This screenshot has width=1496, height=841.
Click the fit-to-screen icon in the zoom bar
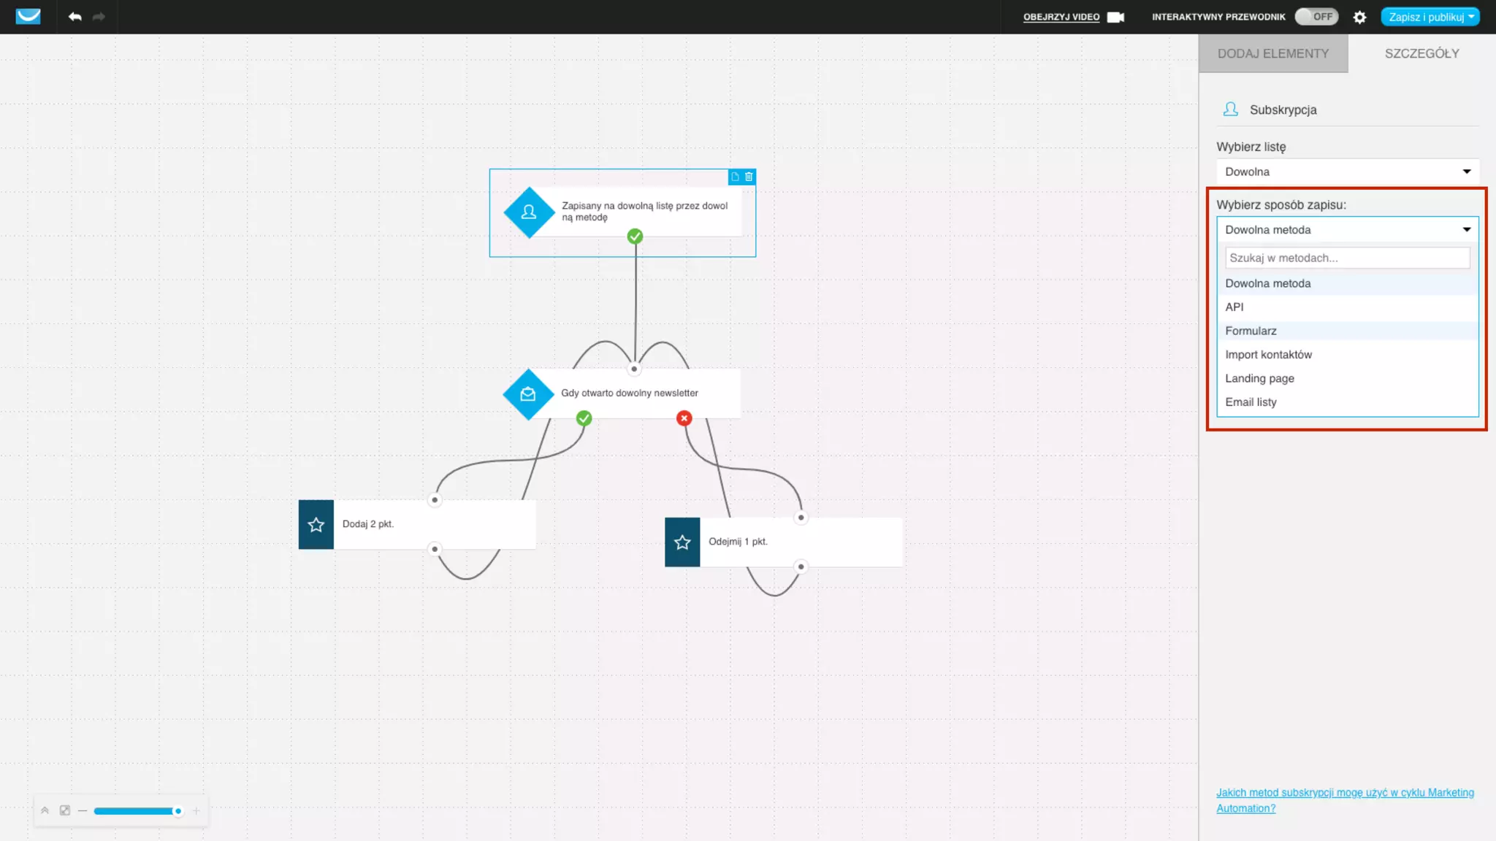[x=65, y=810]
